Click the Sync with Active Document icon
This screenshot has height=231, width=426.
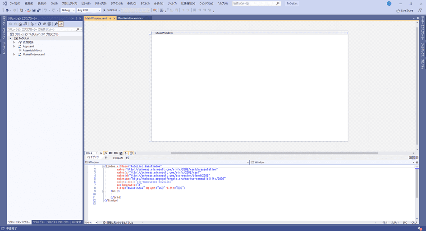25,24
